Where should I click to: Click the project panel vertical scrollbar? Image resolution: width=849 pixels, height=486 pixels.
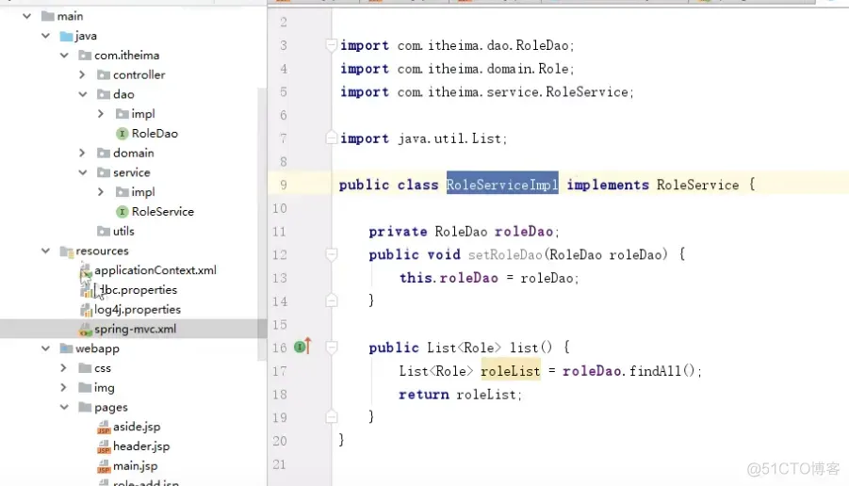click(262, 222)
